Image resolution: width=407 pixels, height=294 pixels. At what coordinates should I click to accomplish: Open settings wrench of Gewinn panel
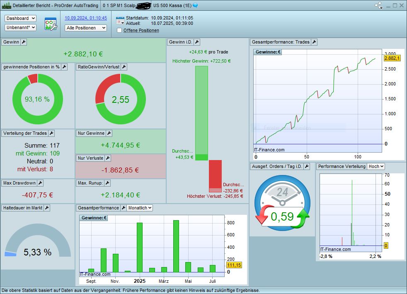coord(24,42)
